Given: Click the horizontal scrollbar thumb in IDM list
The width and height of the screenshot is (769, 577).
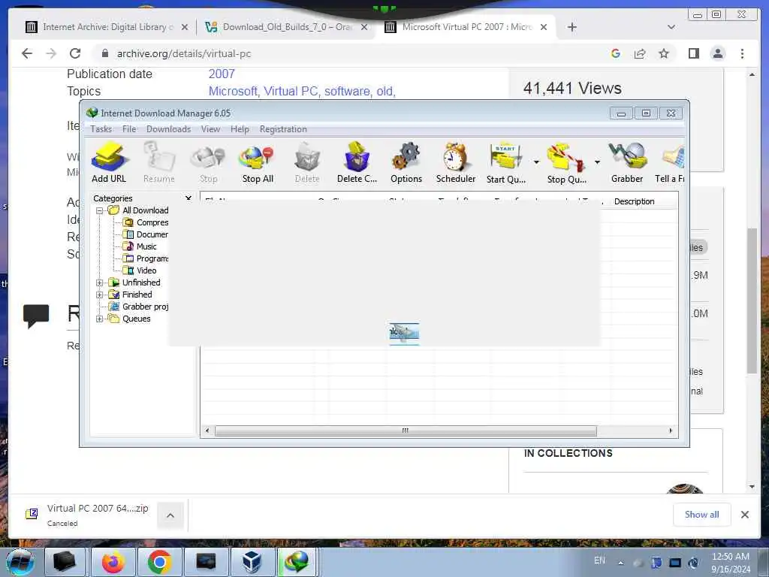Looking at the screenshot, I should [x=406, y=430].
